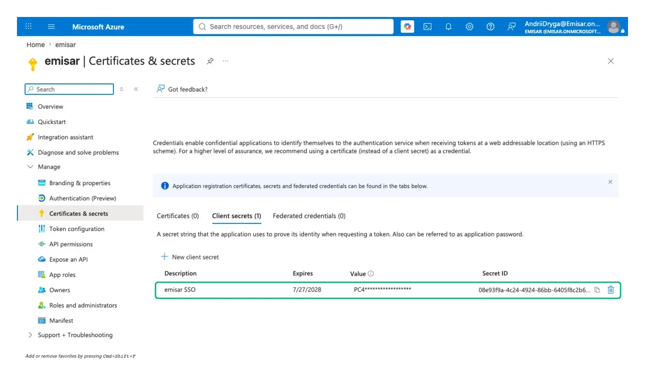Click Got feedback? link

point(182,89)
